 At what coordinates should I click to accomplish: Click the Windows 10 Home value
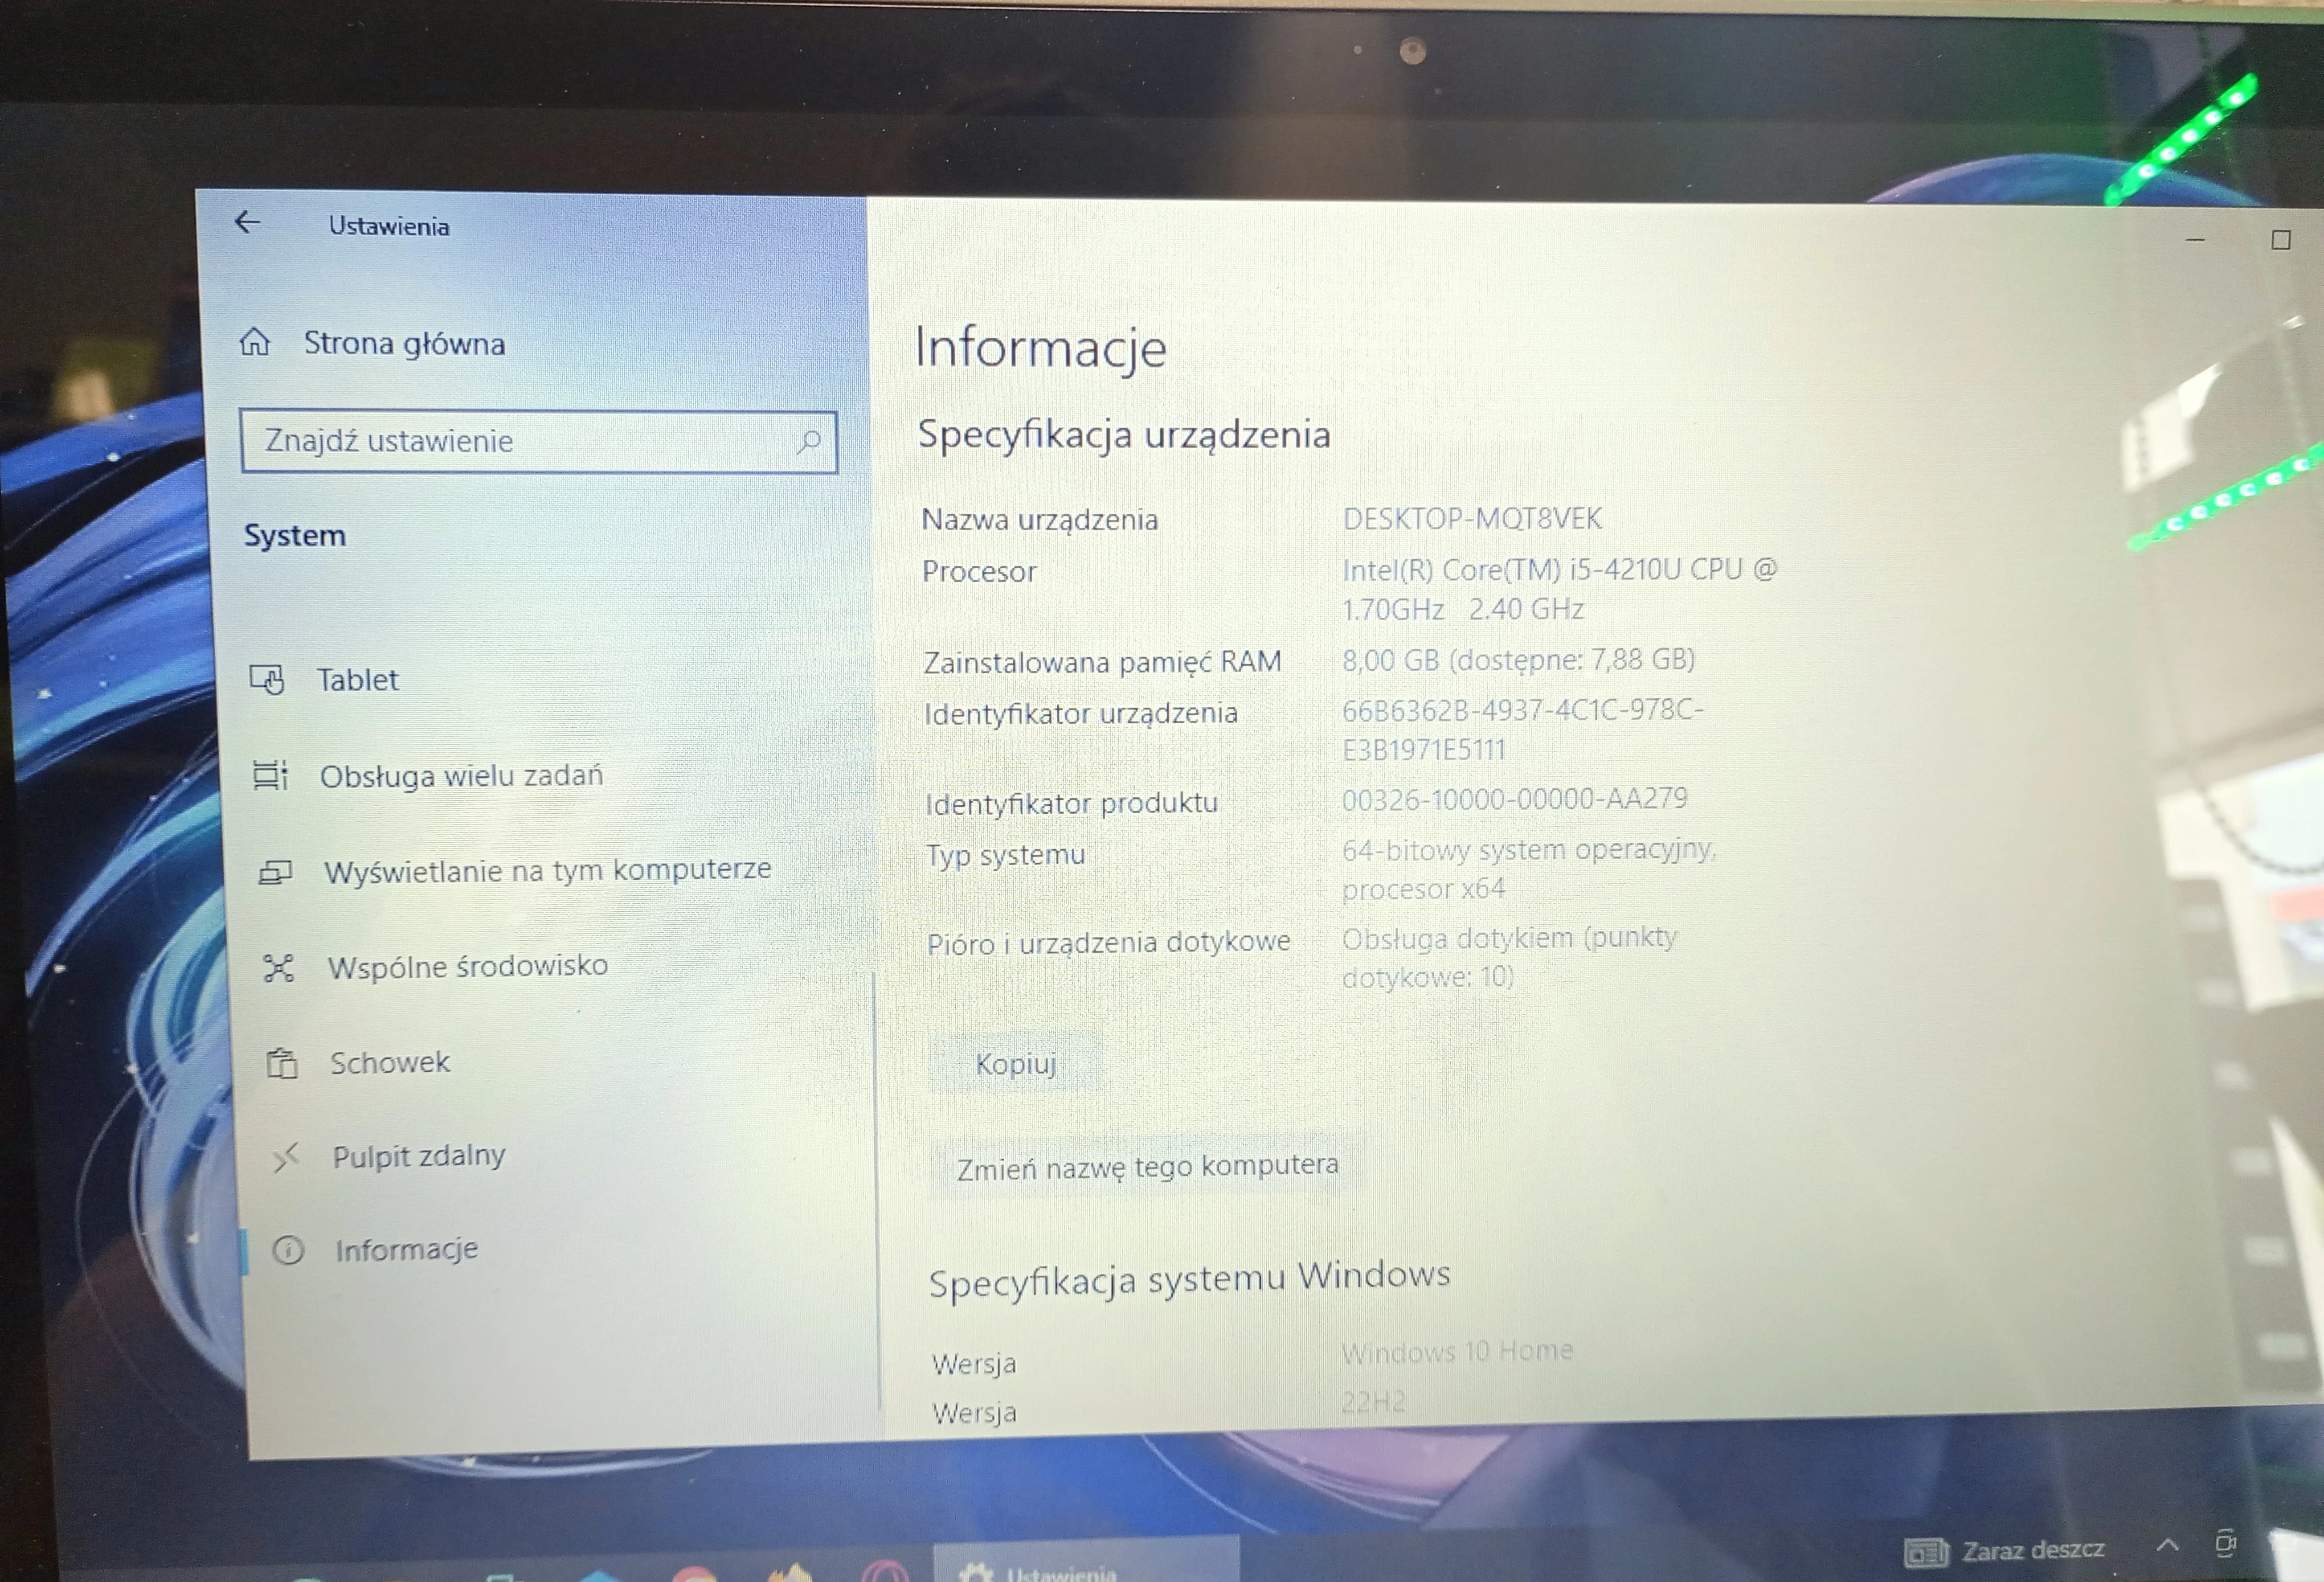pos(1457,1352)
